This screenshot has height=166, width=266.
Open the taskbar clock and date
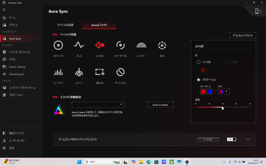coord(253,162)
